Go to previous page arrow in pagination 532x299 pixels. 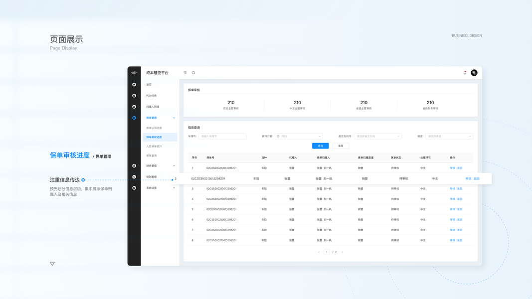coord(319,252)
